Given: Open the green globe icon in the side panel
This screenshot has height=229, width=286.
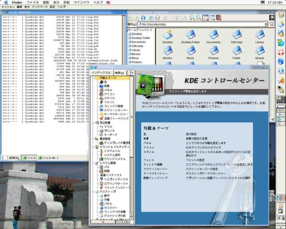Looking at the screenshot, I should pyautogui.click(x=281, y=43).
